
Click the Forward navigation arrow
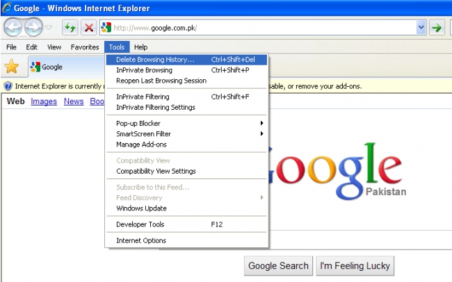33,27
